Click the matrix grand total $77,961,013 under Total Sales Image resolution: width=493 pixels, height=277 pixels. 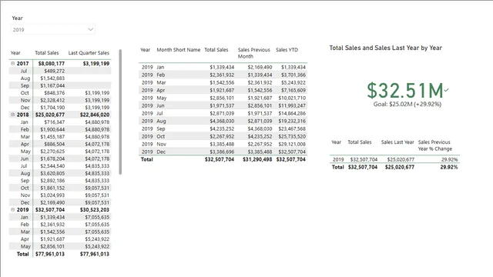click(50, 254)
